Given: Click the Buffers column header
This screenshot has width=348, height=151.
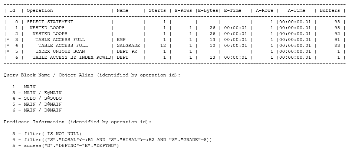Looking at the screenshot, I should [329, 10].
